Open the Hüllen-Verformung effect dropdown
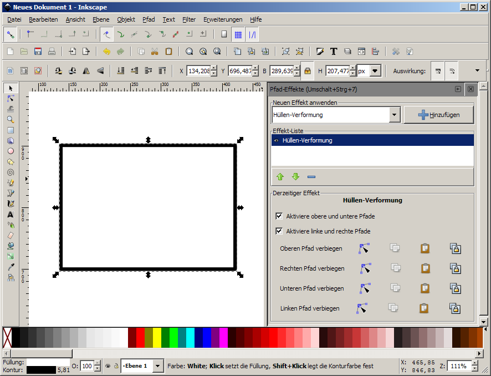Image resolution: width=491 pixels, height=376 pixels. click(395, 115)
